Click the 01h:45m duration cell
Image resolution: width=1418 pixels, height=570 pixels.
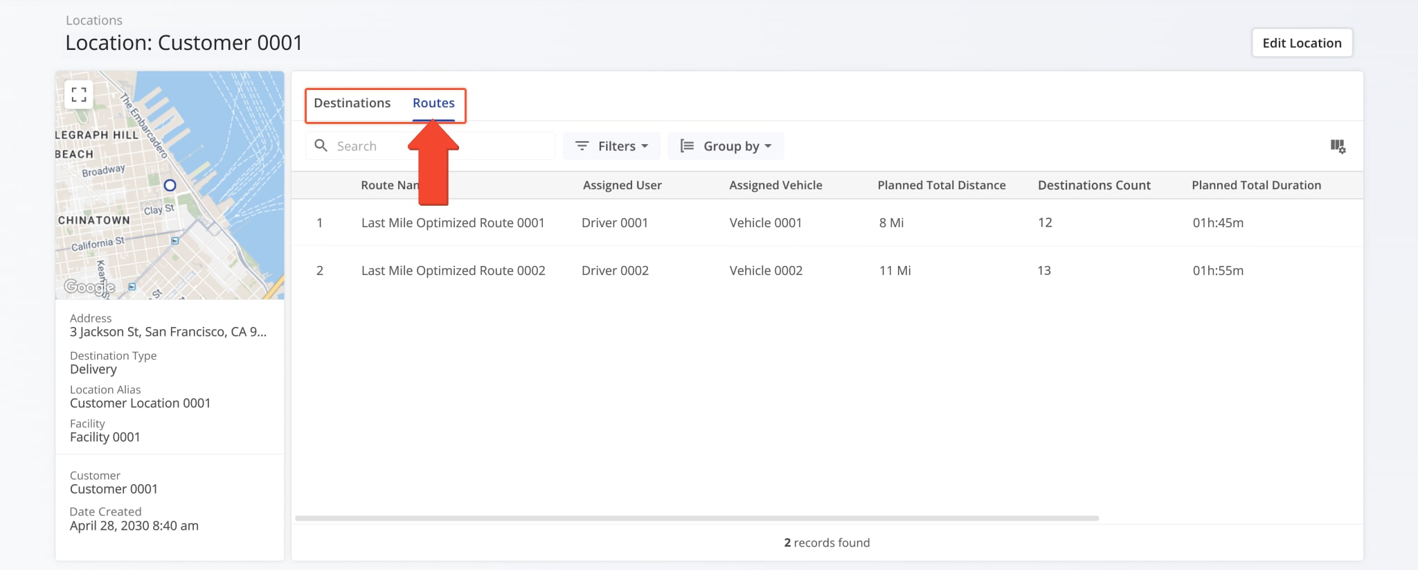[1218, 223]
